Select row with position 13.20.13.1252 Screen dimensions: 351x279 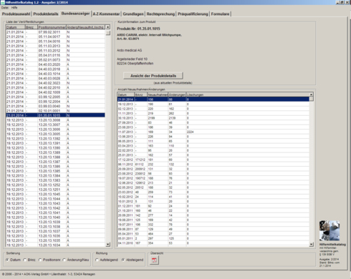click(x=55, y=185)
